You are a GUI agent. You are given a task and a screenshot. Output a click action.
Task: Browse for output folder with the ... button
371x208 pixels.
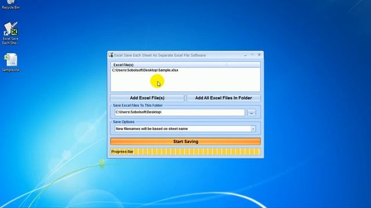[x=252, y=113]
